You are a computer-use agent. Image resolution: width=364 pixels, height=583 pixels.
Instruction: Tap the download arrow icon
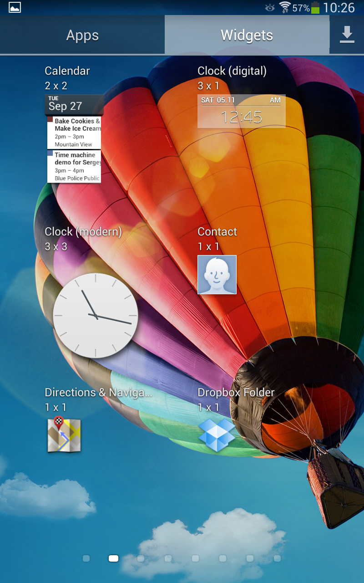point(347,35)
